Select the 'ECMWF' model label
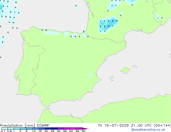Viewport: 171px width, 132px height. (x=43, y=126)
